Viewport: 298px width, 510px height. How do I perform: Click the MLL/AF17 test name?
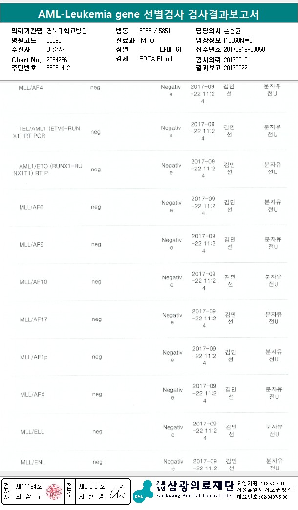coord(33,319)
